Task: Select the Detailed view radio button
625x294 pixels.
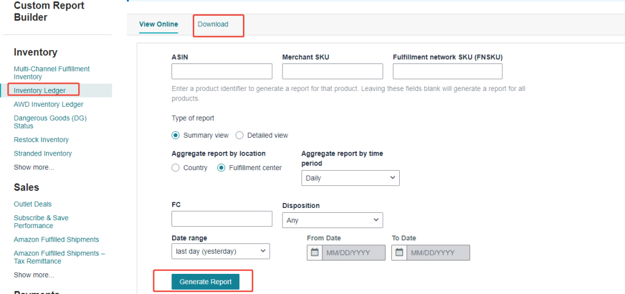Action: [240, 135]
